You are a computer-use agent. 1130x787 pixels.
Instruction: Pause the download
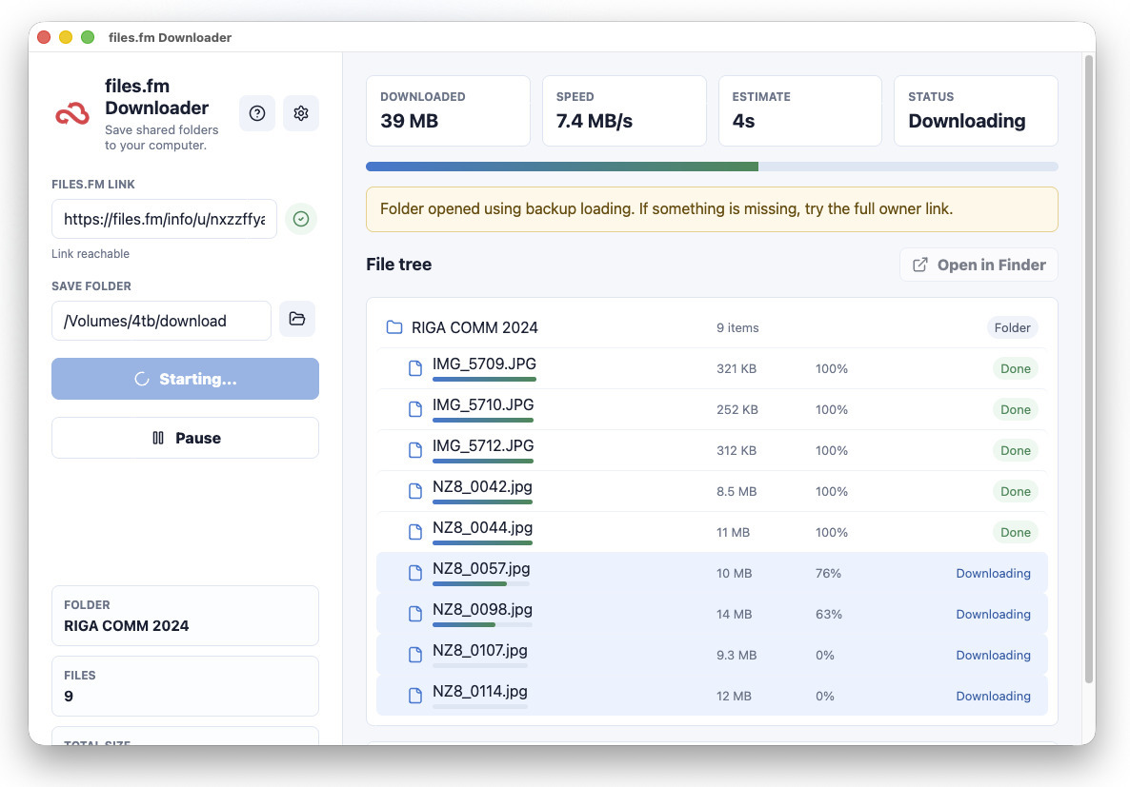185,438
